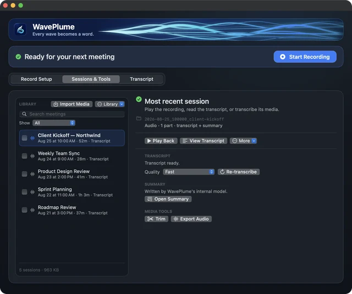Click the Import Media button
The width and height of the screenshot is (352, 294).
[71, 104]
